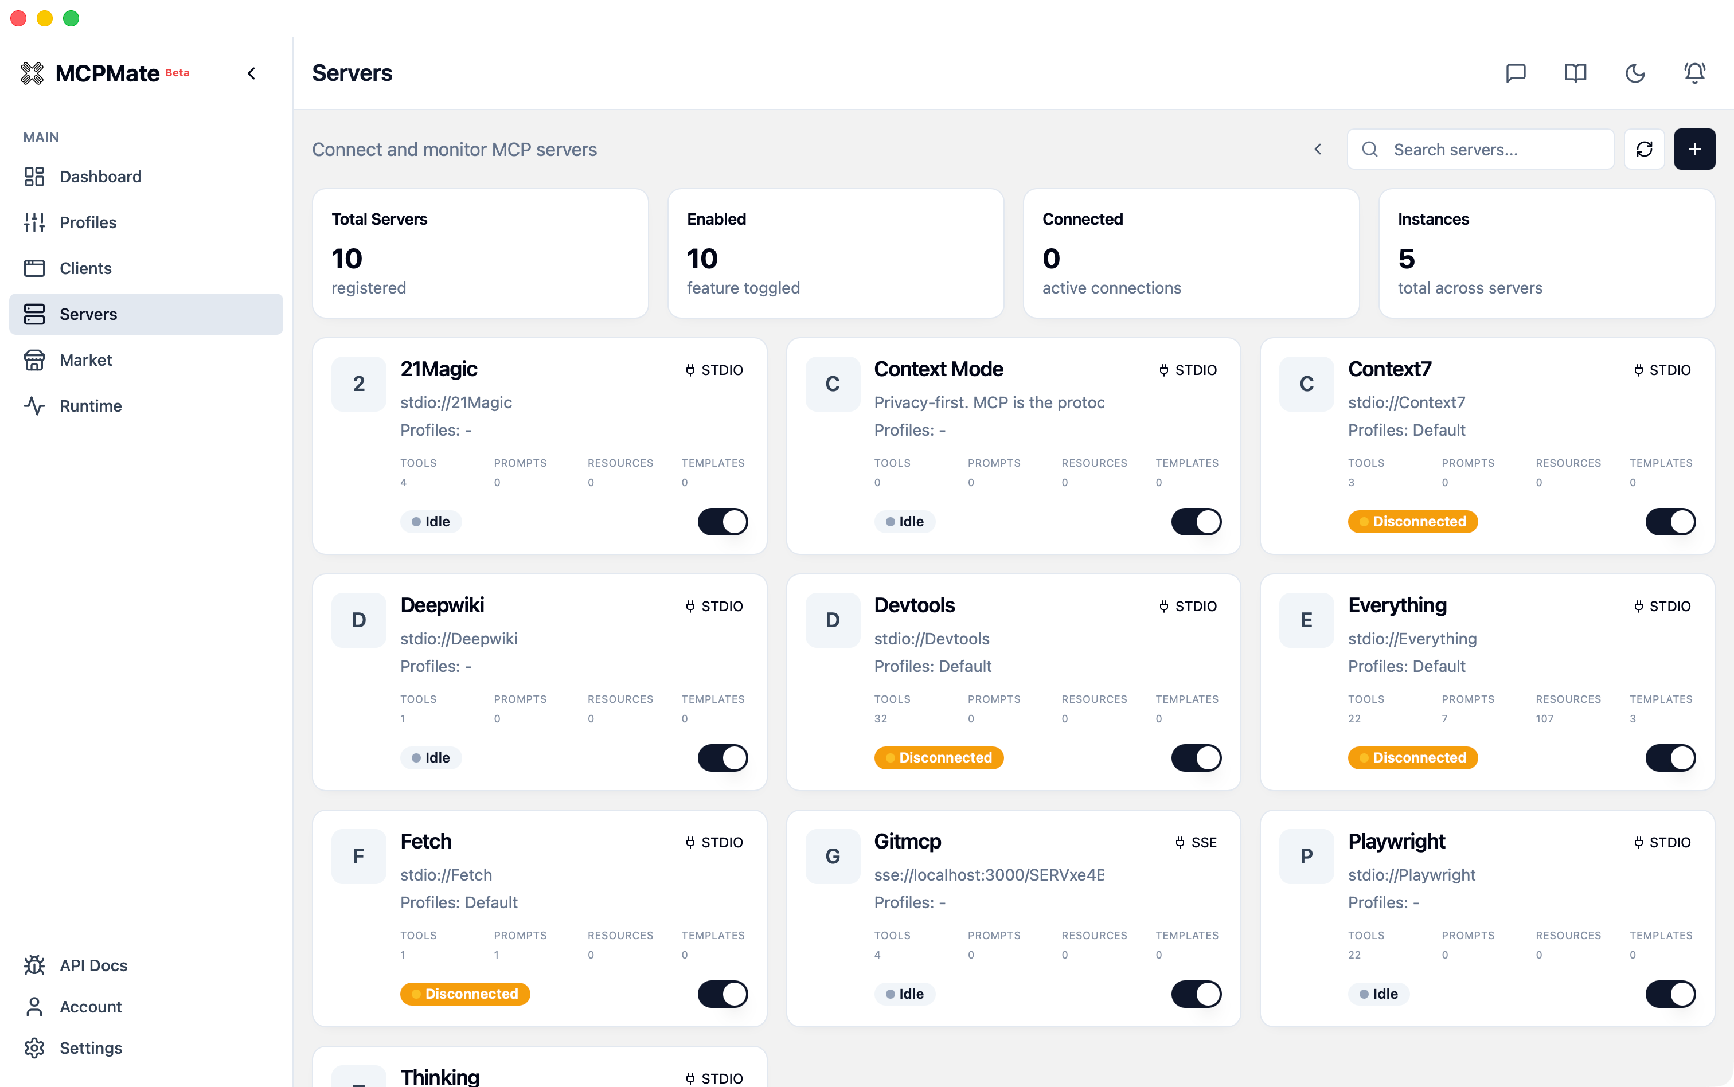The image size is (1734, 1087).
Task: Open the Everything server card title
Action: [1396, 605]
